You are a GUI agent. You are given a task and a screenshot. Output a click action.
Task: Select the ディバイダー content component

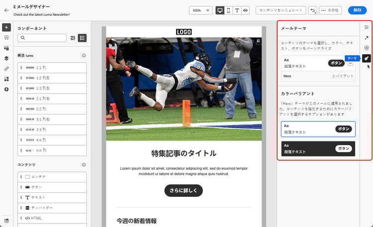point(52,208)
